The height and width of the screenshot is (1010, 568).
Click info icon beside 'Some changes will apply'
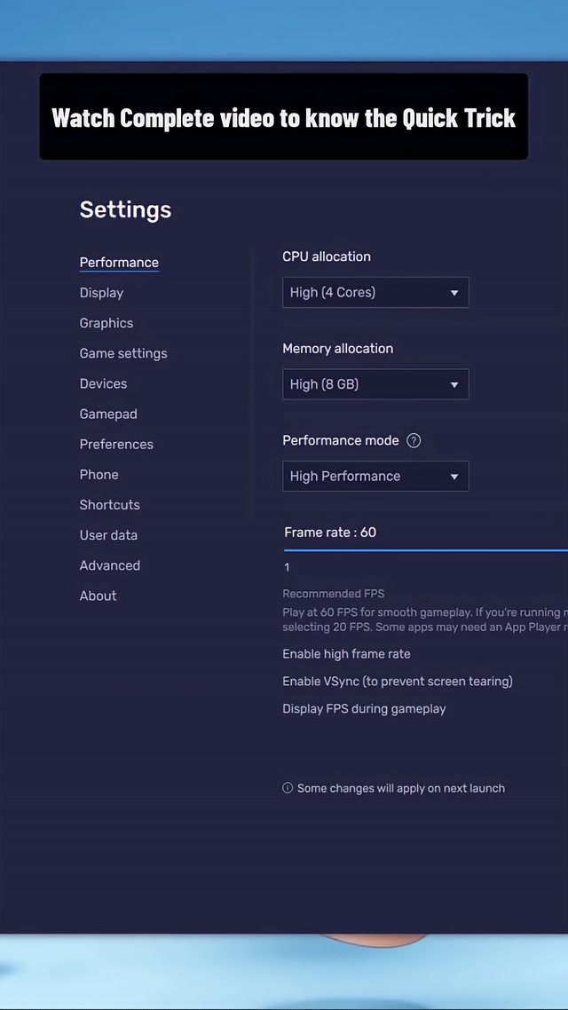tap(288, 788)
